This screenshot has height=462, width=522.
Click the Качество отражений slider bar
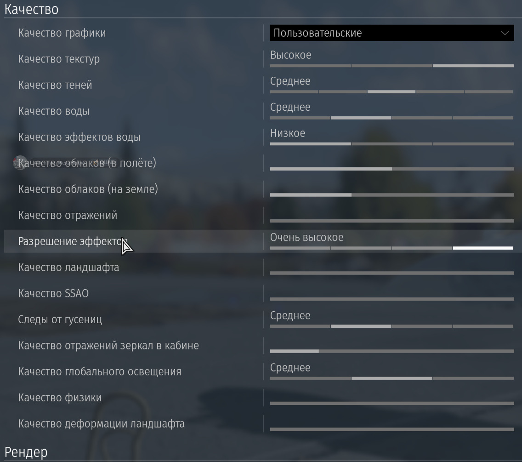coord(391,221)
